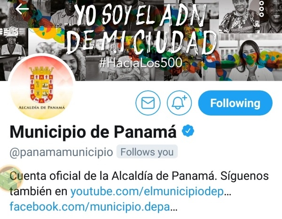
Task: Open the facebook.com/municipio.depa link
Action: point(90,207)
